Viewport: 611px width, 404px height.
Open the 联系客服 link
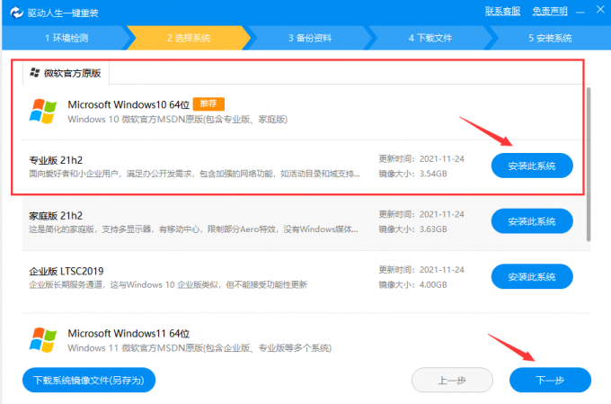pos(502,11)
